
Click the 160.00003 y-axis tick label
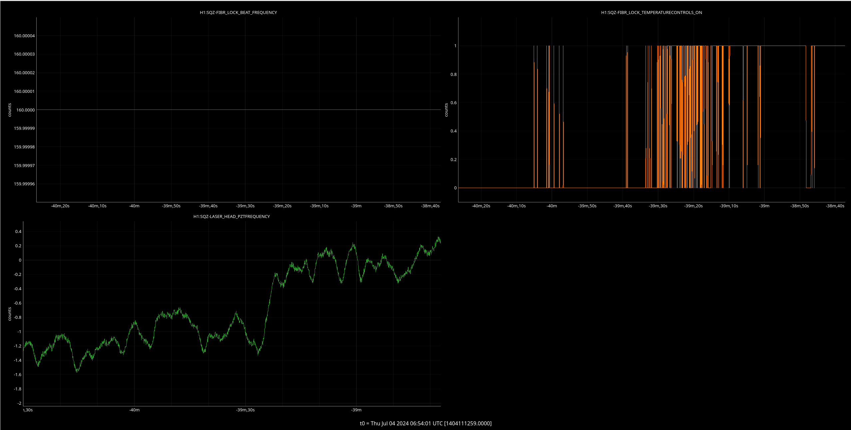(x=24, y=54)
